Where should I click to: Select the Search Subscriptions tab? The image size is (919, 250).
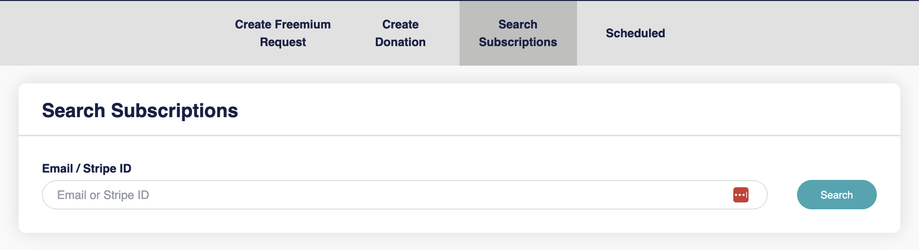[518, 33]
